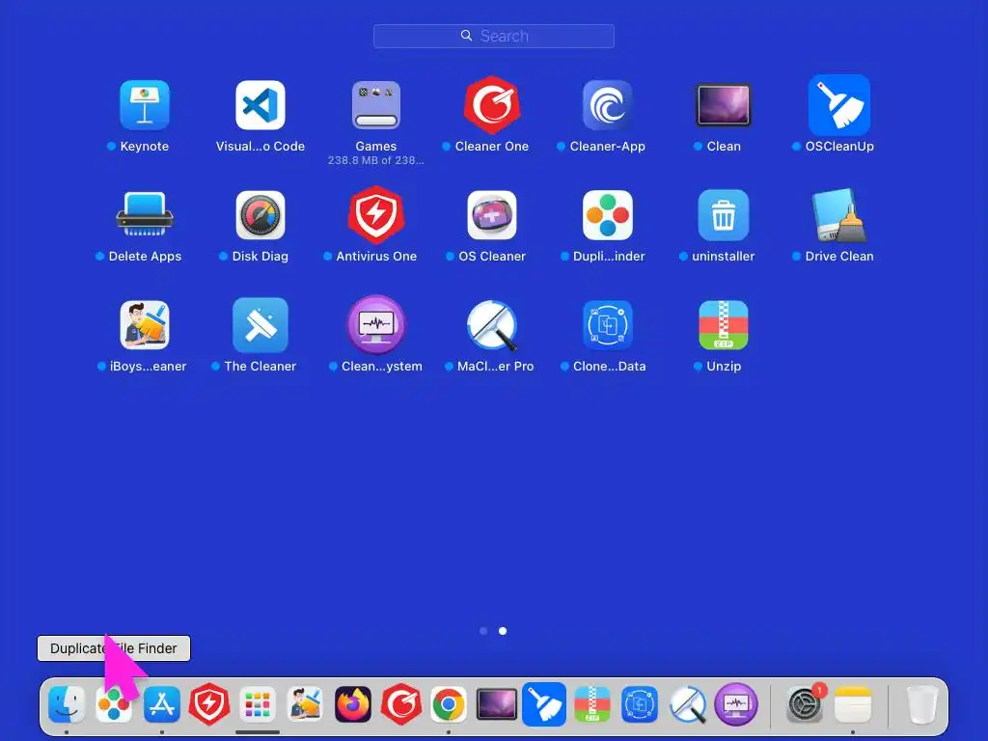Open OSCleanUp from the Launchpad grid
The width and height of the screenshot is (988, 741).
(x=839, y=104)
